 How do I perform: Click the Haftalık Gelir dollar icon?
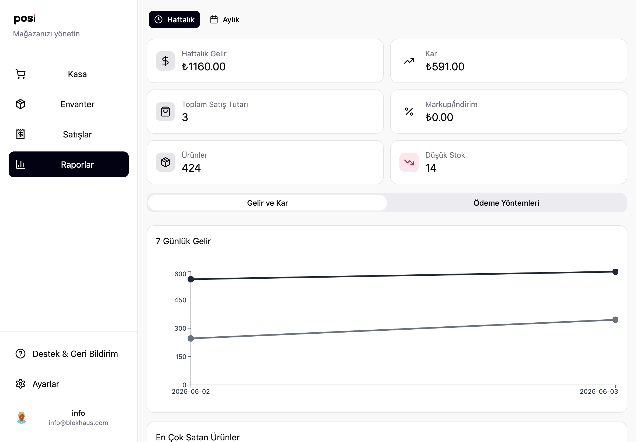(165, 61)
